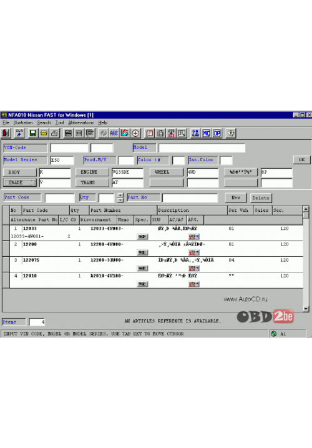Click the WHEEL selector button
Screen dimensions: 312x448
[167, 172]
